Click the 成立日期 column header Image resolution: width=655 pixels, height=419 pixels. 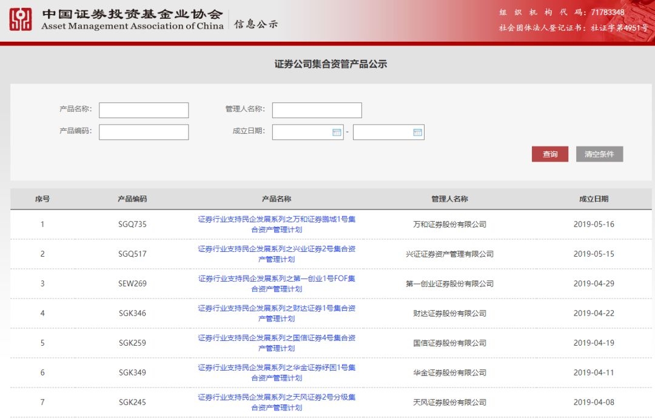click(x=593, y=199)
